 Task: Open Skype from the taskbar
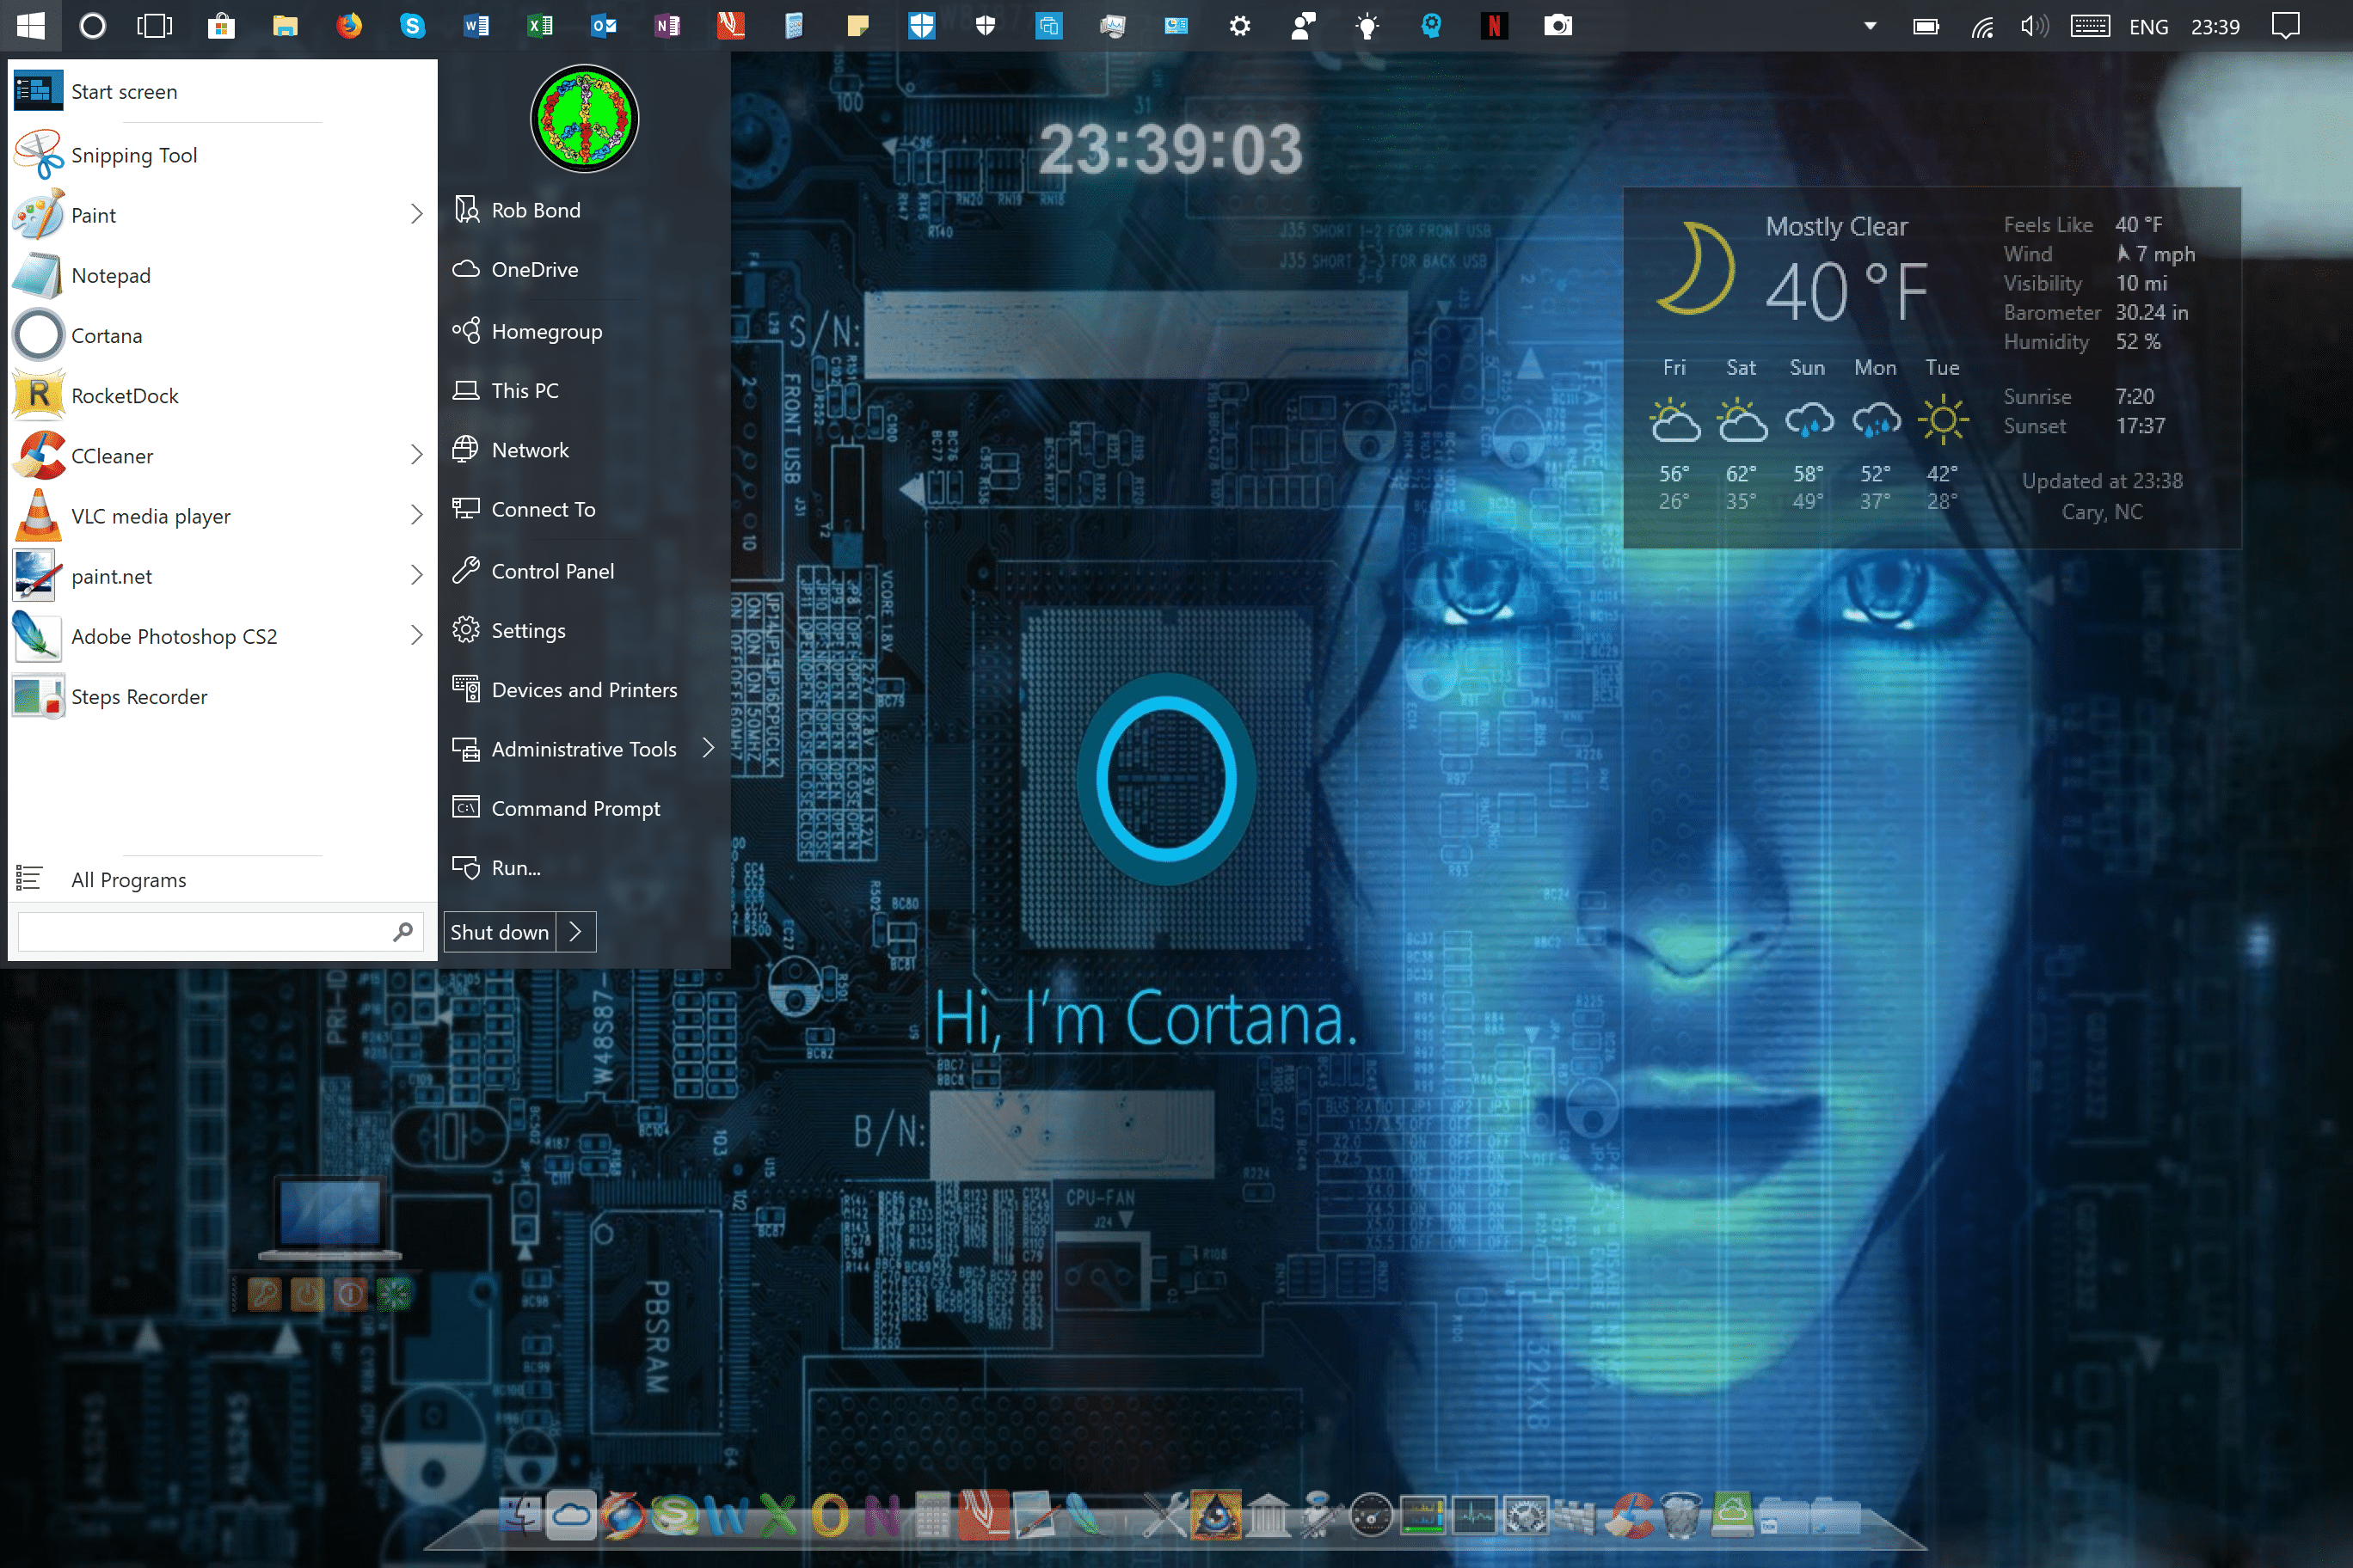click(x=412, y=26)
